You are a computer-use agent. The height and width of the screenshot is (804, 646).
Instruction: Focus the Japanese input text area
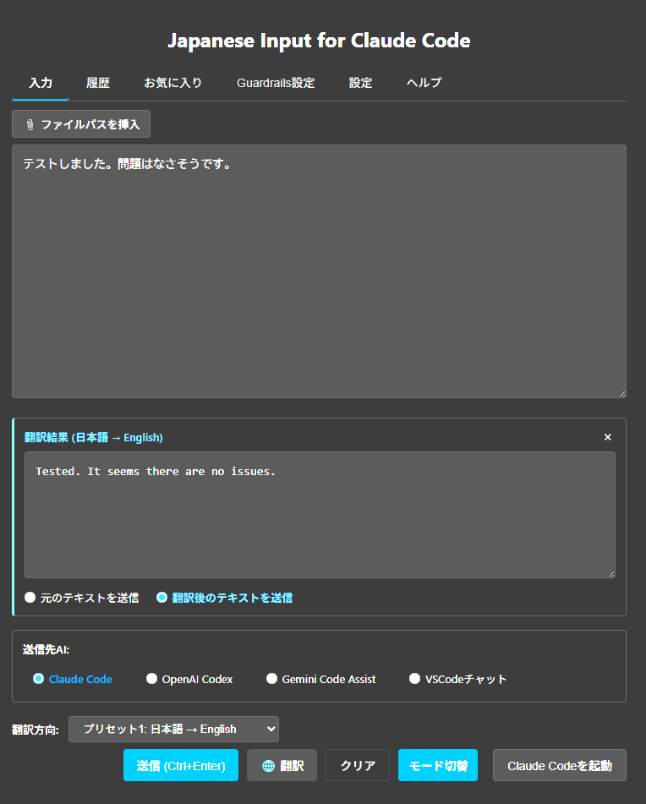click(x=319, y=271)
